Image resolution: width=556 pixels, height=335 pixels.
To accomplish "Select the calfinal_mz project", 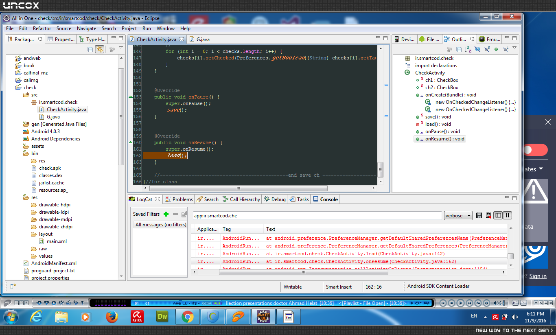I will point(31,73).
